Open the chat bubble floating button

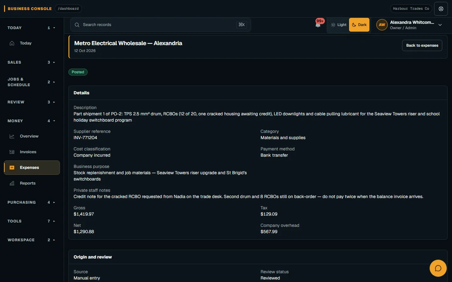[x=438, y=268]
